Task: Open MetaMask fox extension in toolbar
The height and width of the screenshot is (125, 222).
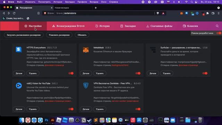Action: pyautogui.click(x=181, y=13)
